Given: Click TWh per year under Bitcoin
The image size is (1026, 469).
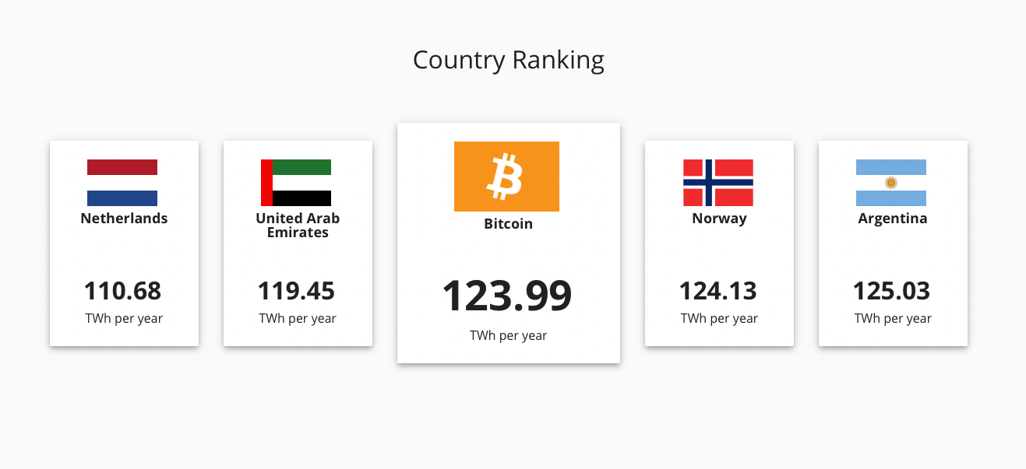Looking at the screenshot, I should coord(509,336).
